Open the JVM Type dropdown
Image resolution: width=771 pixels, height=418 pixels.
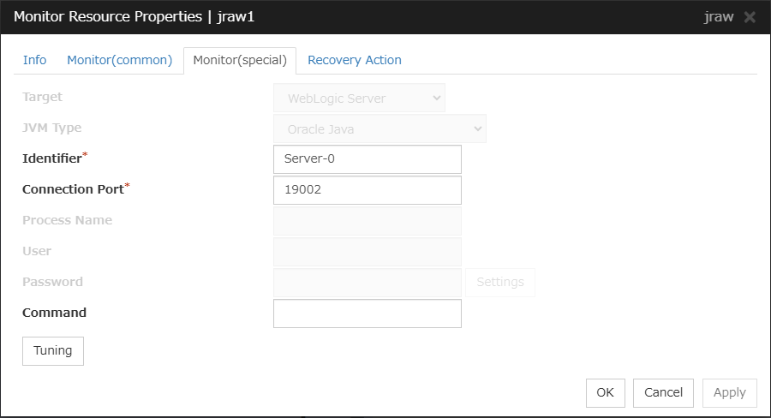[x=380, y=129]
